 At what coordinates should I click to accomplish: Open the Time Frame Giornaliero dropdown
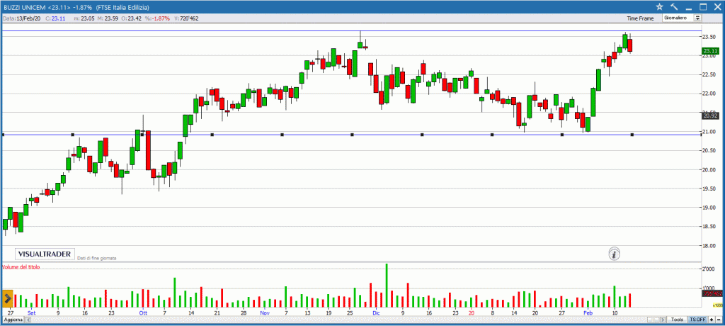pyautogui.click(x=682, y=18)
